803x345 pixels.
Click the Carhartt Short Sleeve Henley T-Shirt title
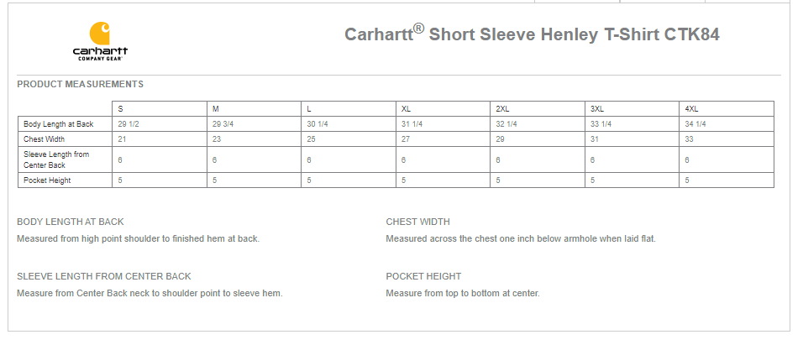coord(532,34)
